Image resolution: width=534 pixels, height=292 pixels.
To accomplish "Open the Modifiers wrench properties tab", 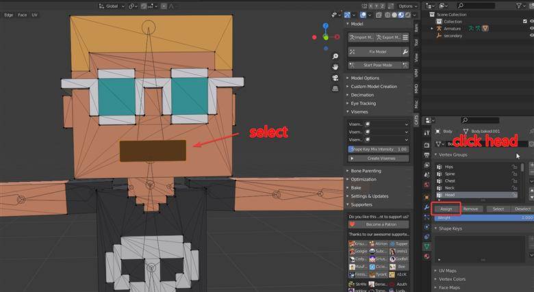I will click(x=427, y=207).
